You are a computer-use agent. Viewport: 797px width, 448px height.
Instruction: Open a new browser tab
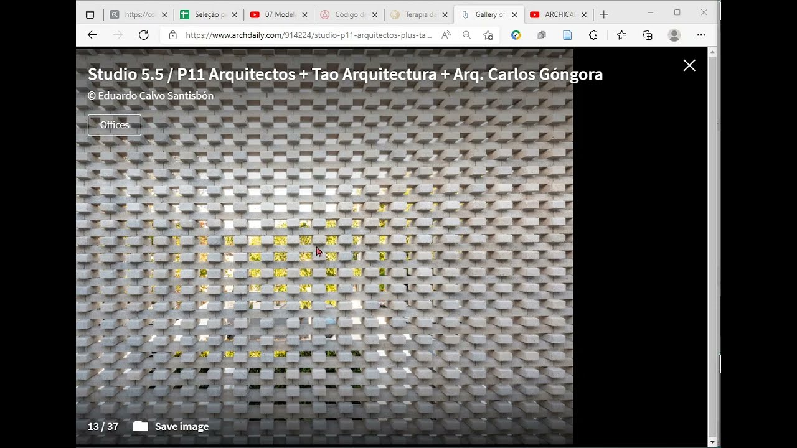pos(603,14)
